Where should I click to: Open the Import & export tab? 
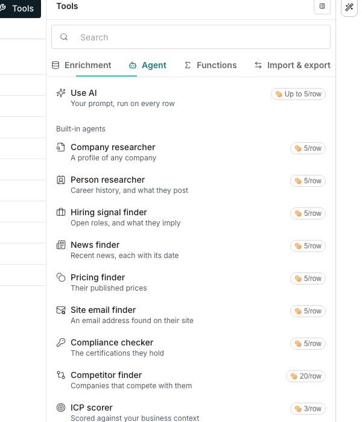[293, 65]
